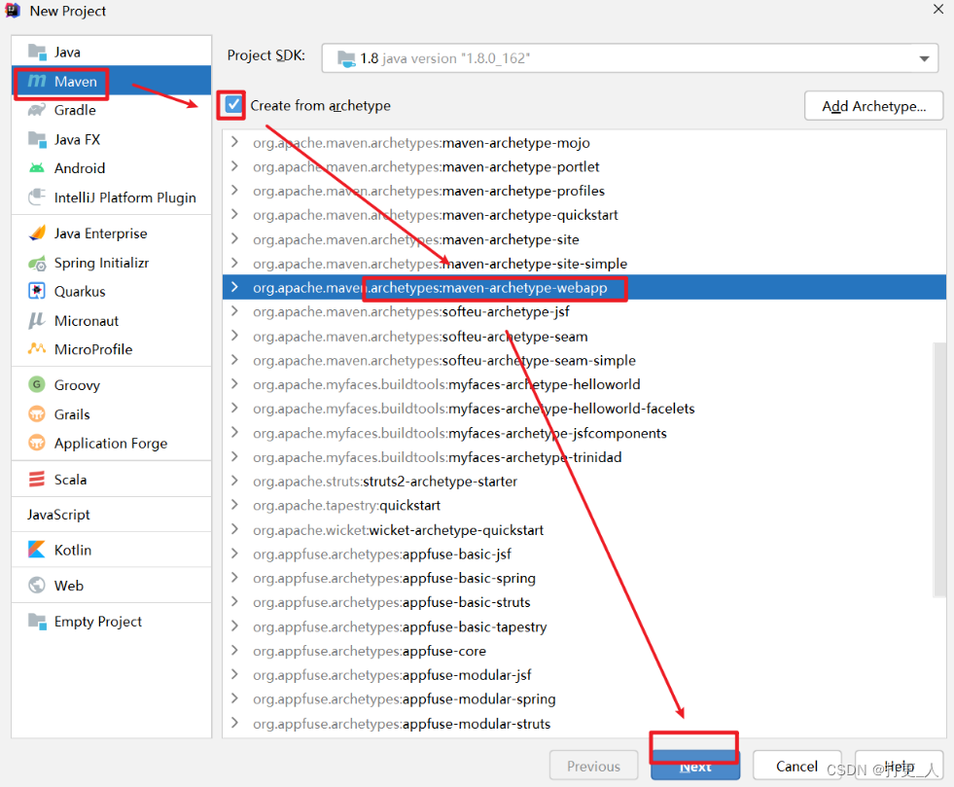954x787 pixels.
Task: Click the Android robot icon
Action: coord(37,168)
